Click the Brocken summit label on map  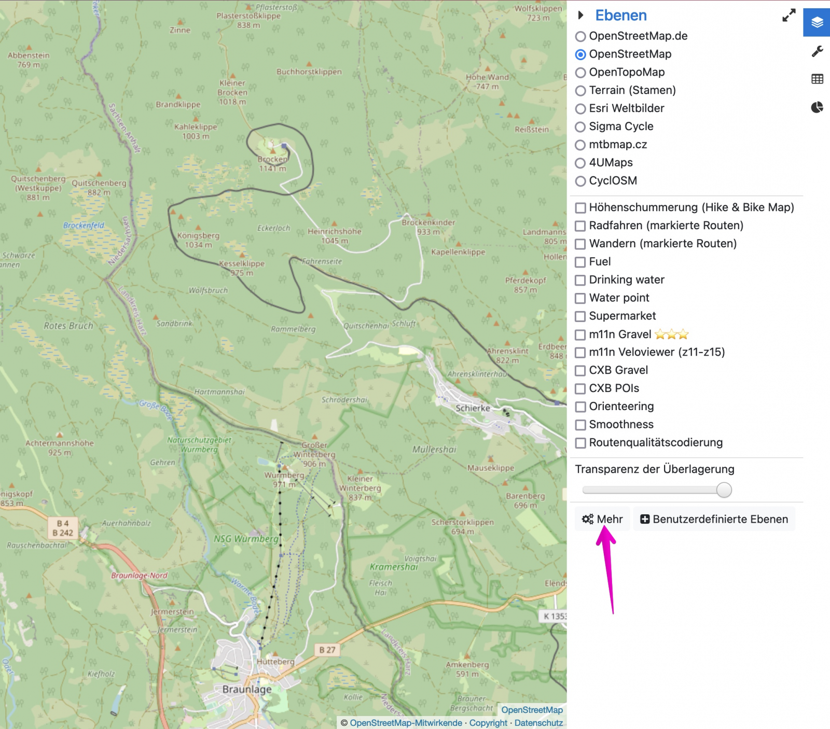(x=272, y=160)
